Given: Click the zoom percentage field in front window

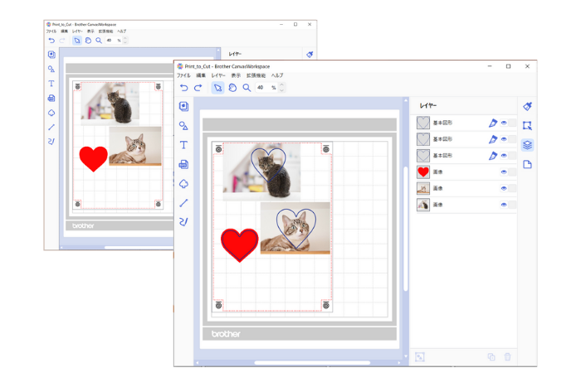Looking at the screenshot, I should (261, 87).
